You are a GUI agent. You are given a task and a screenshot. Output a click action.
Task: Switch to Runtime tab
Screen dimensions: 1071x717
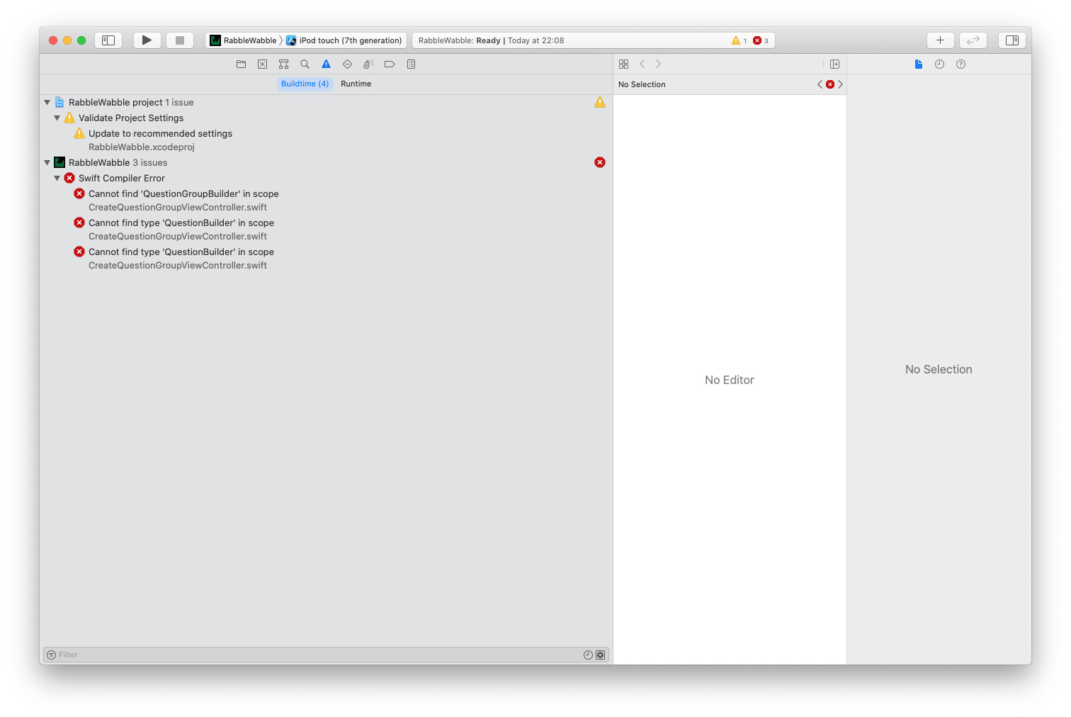356,84
